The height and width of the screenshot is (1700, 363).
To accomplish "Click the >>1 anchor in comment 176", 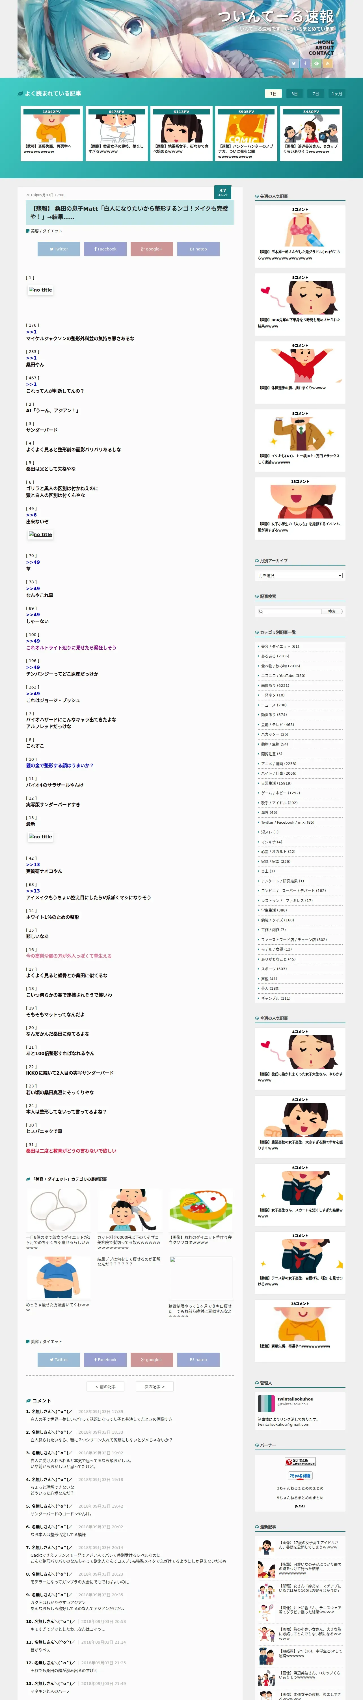I will tap(31, 332).
